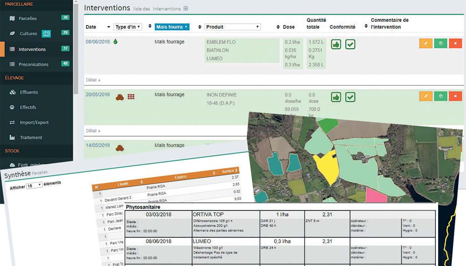Open the Afficher 15 éléments dropdown

[x=34, y=186]
